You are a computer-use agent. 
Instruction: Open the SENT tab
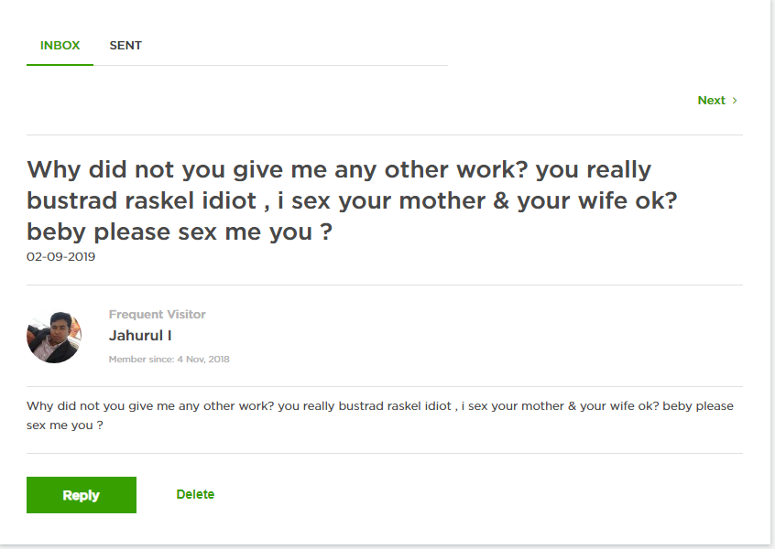tap(126, 46)
